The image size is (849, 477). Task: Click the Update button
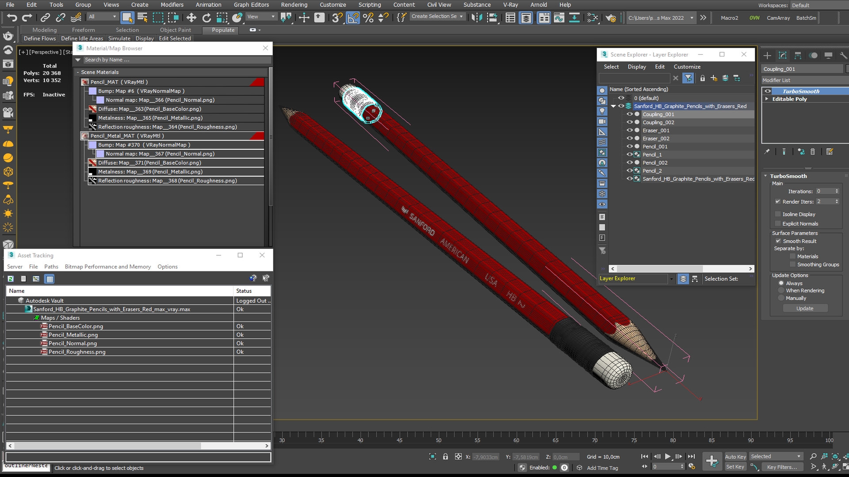(x=805, y=308)
